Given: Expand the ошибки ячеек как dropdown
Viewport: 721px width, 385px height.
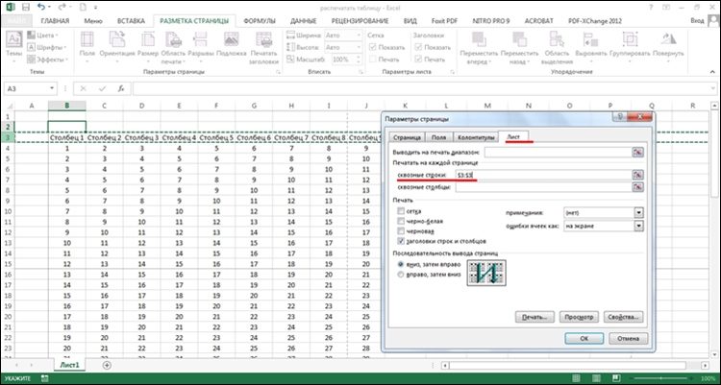Looking at the screenshot, I should pyautogui.click(x=638, y=227).
